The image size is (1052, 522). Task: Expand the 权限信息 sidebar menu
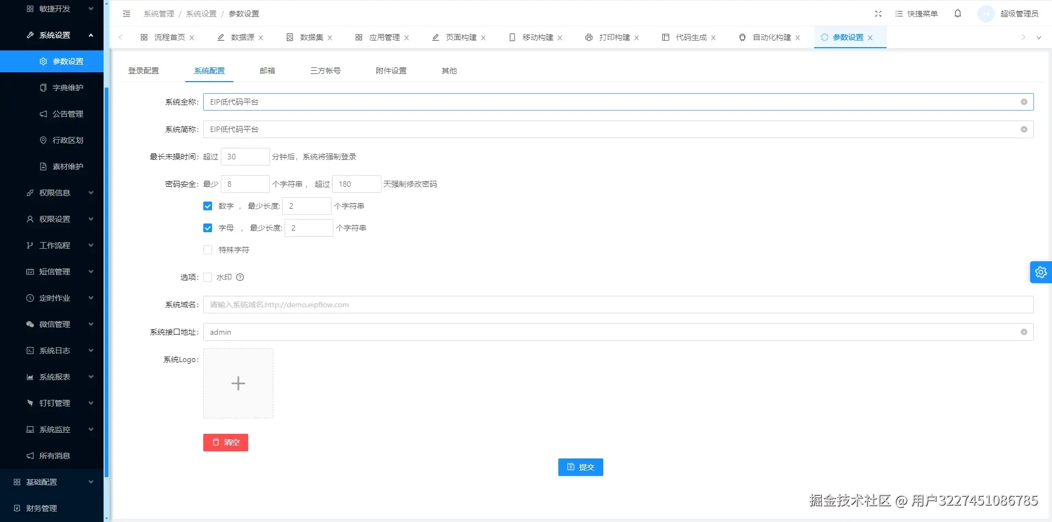[x=52, y=193]
